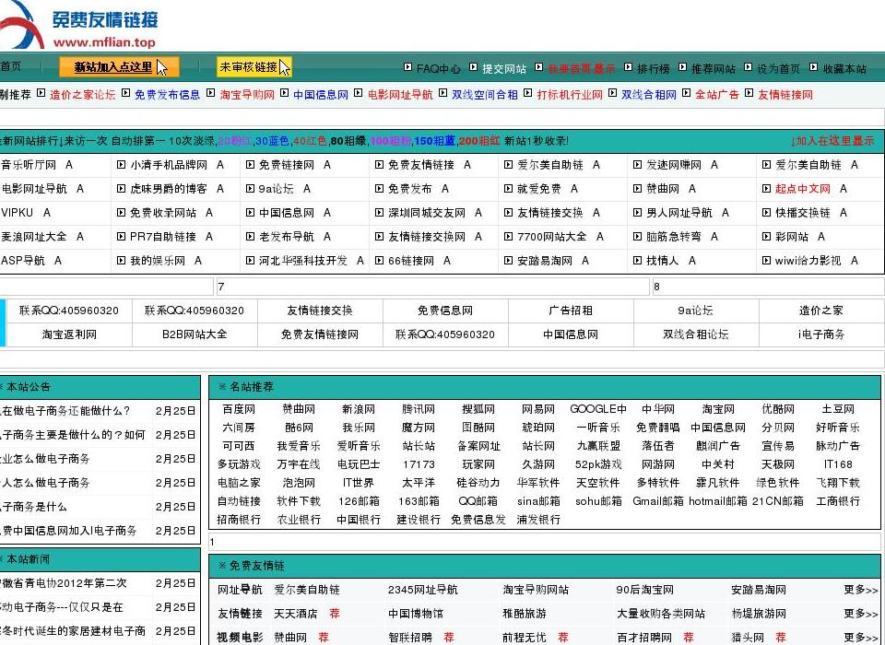Click arrow bullet icon before 提交网站
The width and height of the screenshot is (885, 645).
coord(474,67)
